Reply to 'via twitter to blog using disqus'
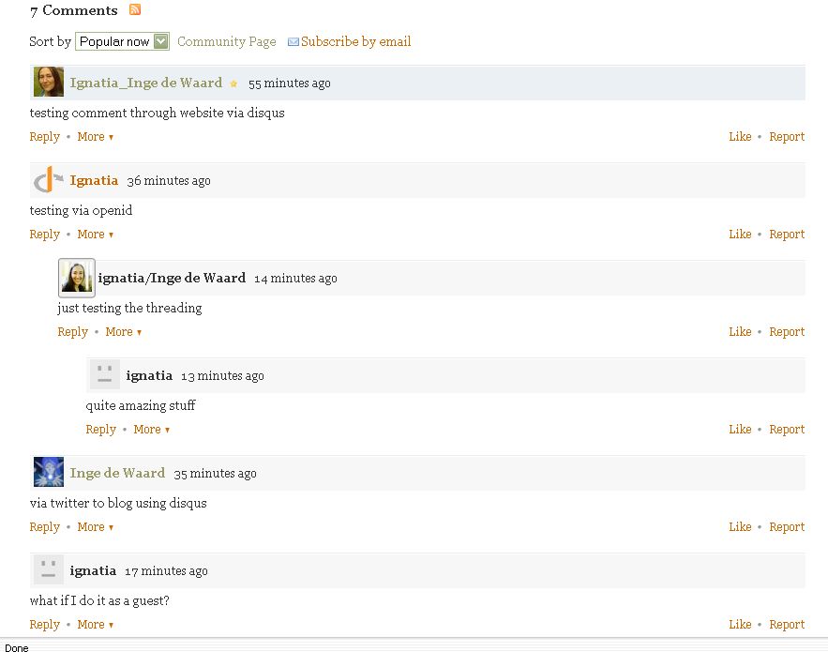 pyautogui.click(x=44, y=527)
